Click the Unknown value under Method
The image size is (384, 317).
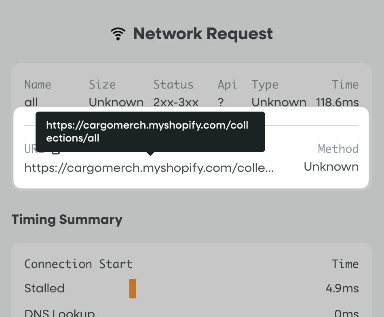tap(331, 167)
